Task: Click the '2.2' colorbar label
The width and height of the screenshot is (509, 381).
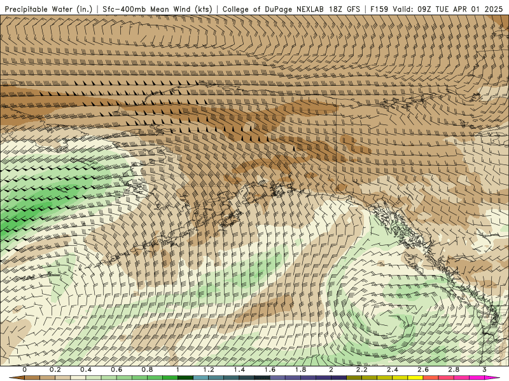Action: pyautogui.click(x=361, y=370)
